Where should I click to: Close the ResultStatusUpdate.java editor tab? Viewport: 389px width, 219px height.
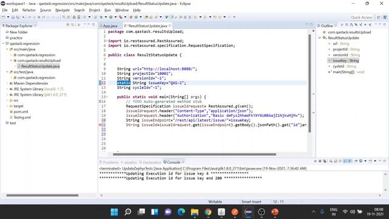coord(170,26)
